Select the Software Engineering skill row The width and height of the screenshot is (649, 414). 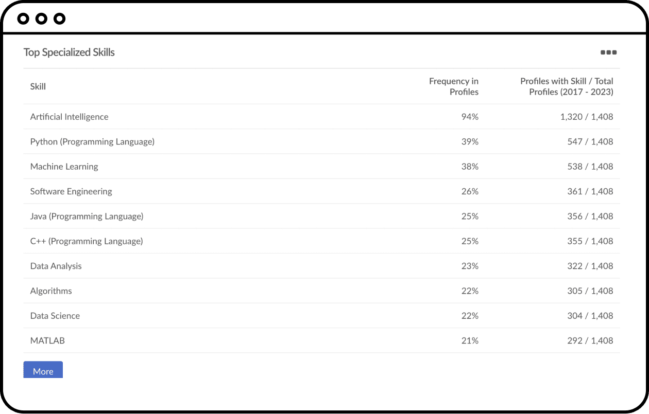[321, 191]
